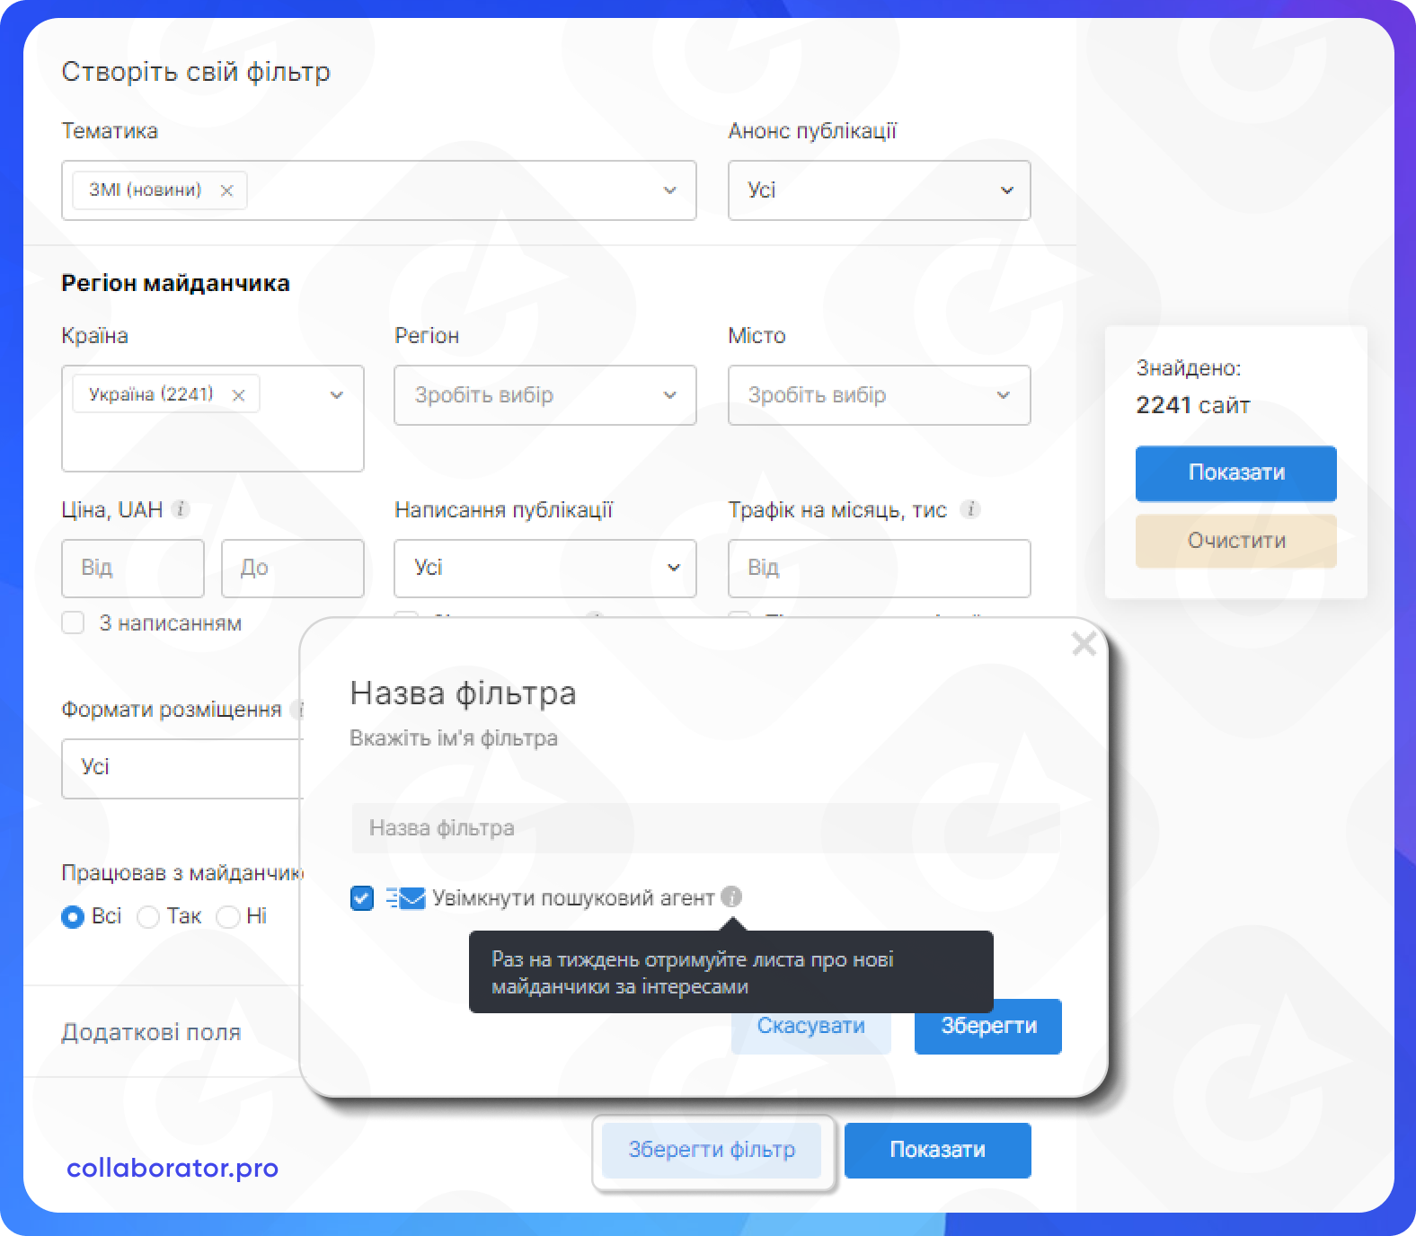The image size is (1416, 1236).
Task: Click the Зберегти button in dialog
Action: [x=987, y=1026]
